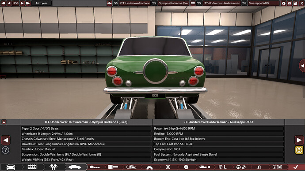
Task: Click the Redline: 5,000 RPM row
Action: [218, 134]
